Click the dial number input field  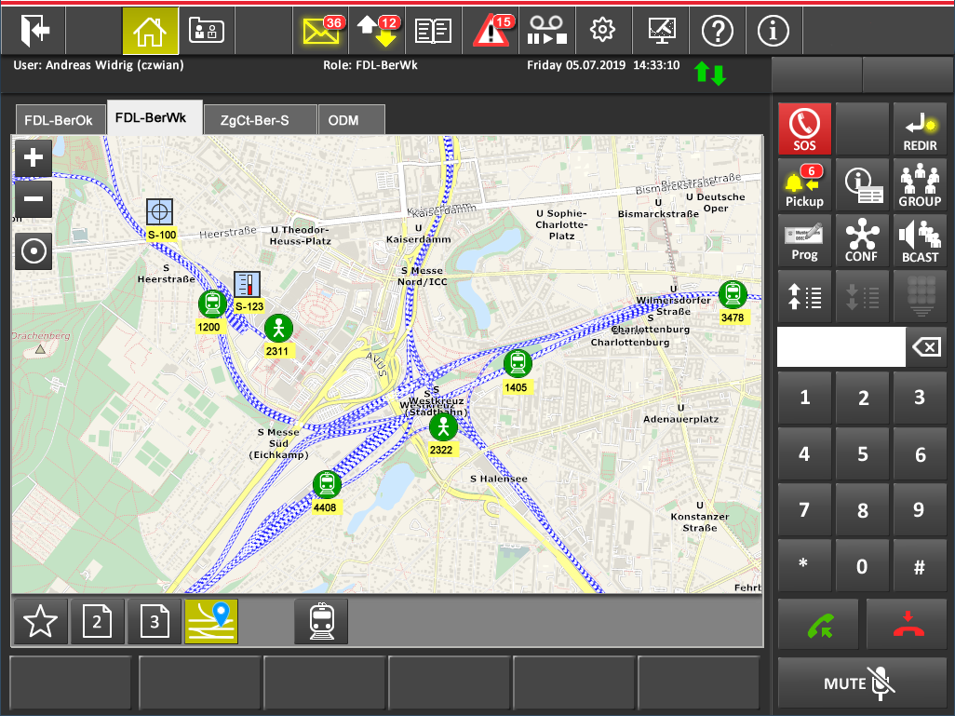(x=841, y=347)
